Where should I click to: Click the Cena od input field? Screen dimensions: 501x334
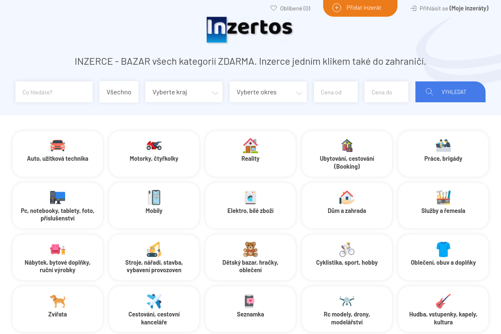[x=336, y=92]
